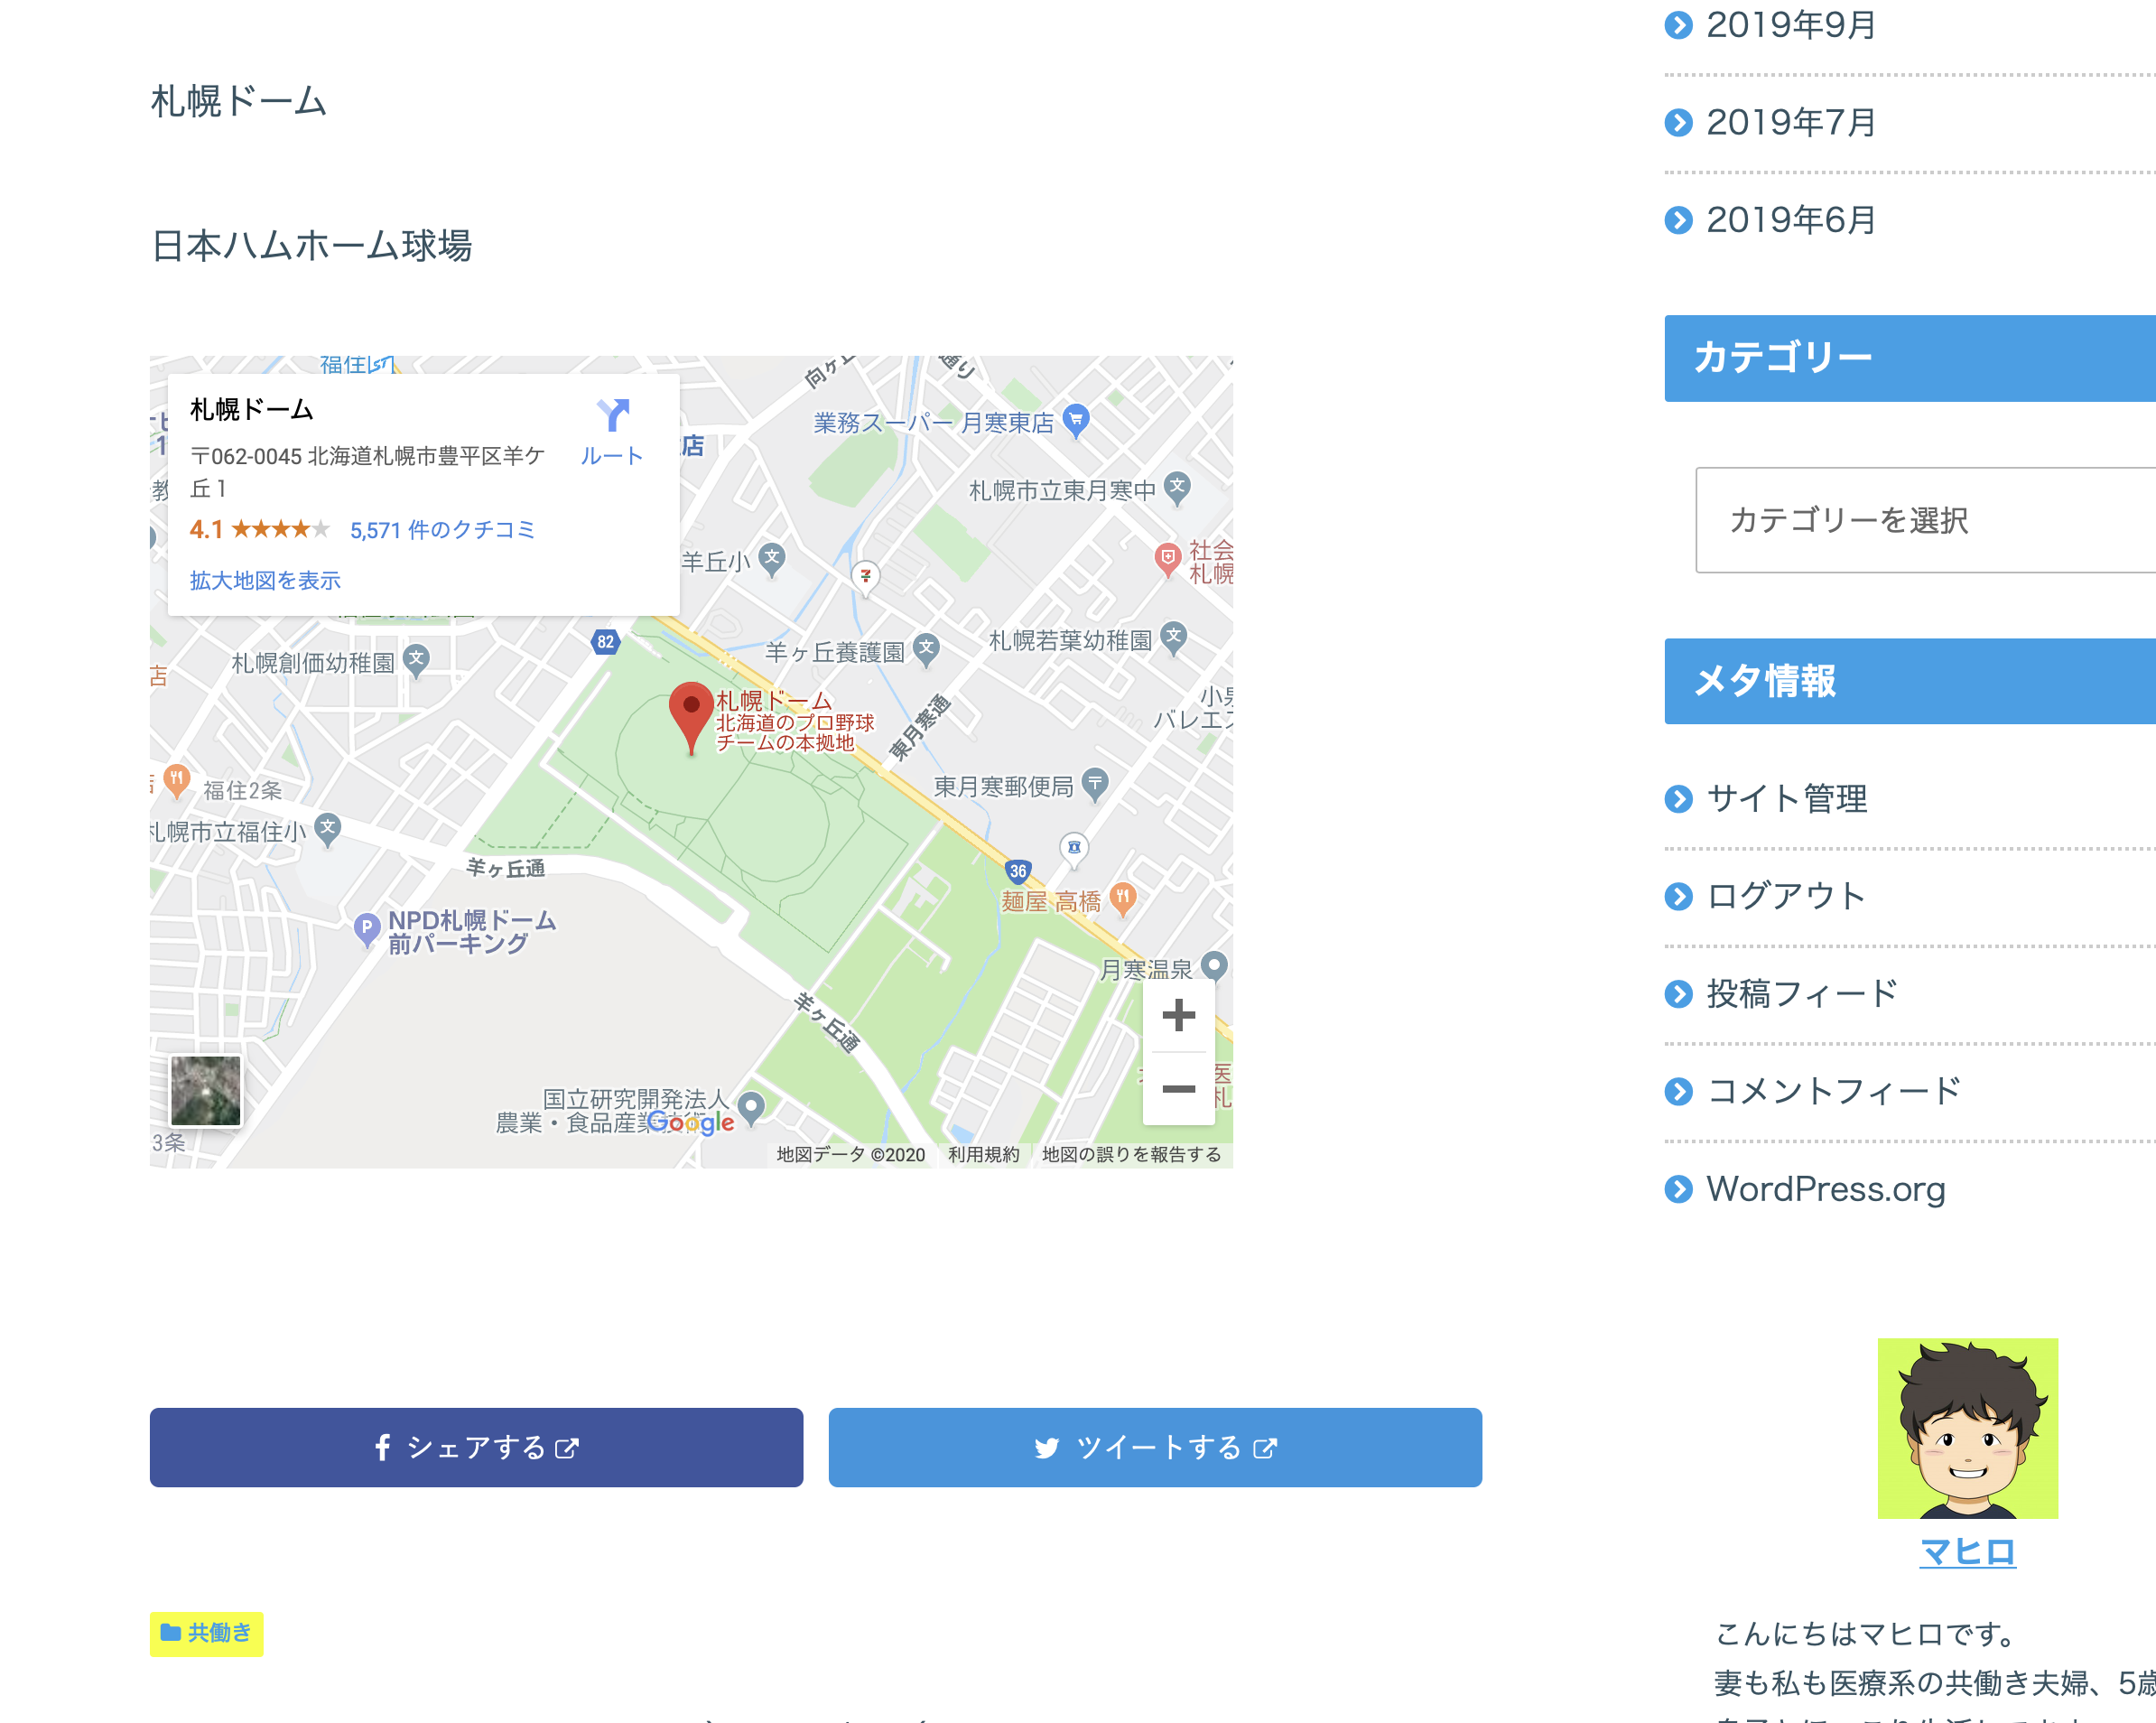Screen dimensions: 2156x1723
Task: Click the red 社会 hospital pin
Action: [1167, 559]
